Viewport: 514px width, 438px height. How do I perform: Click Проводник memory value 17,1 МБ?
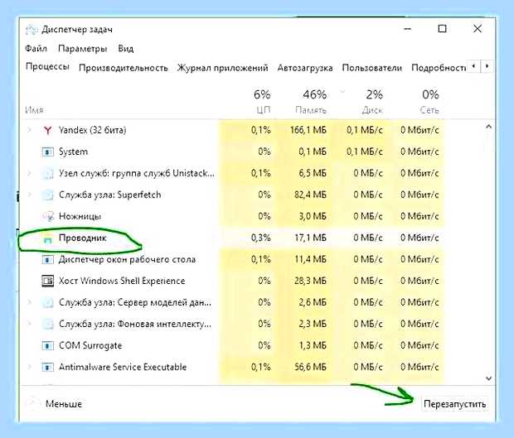tap(310, 238)
